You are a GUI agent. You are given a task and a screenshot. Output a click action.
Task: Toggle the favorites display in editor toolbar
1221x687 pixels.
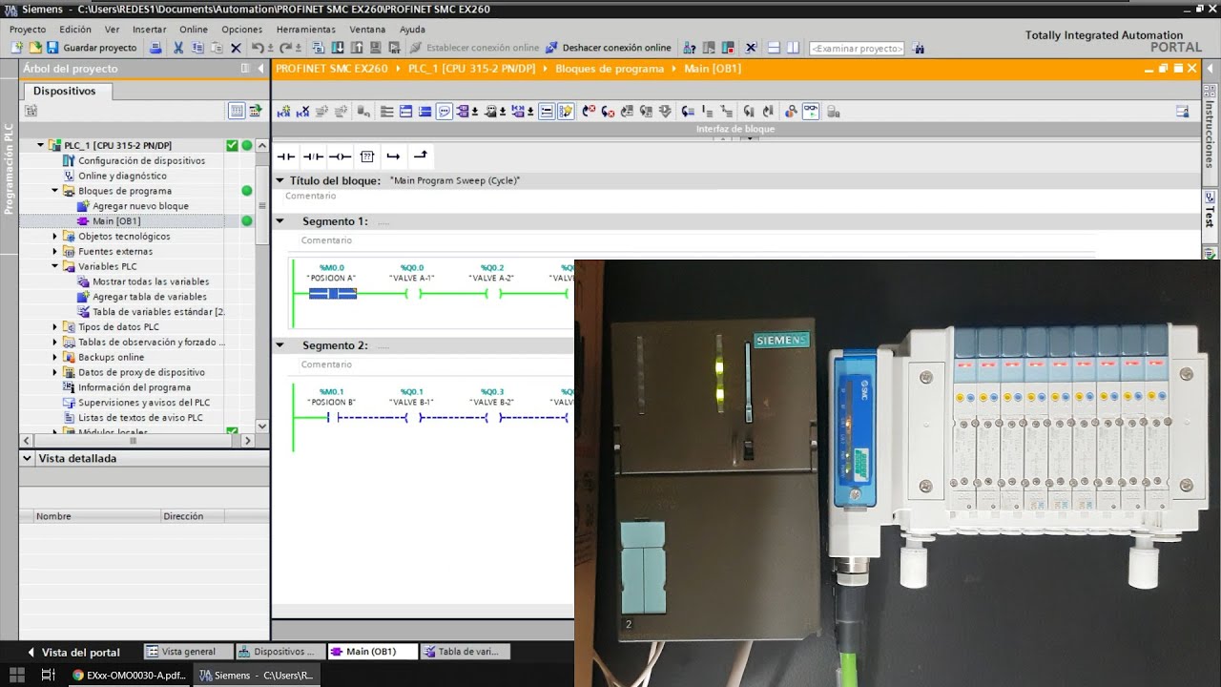(566, 112)
